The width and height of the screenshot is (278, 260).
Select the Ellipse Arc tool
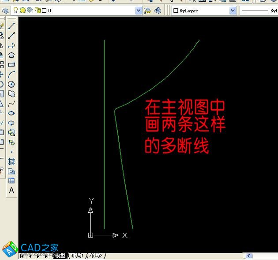[11, 123]
